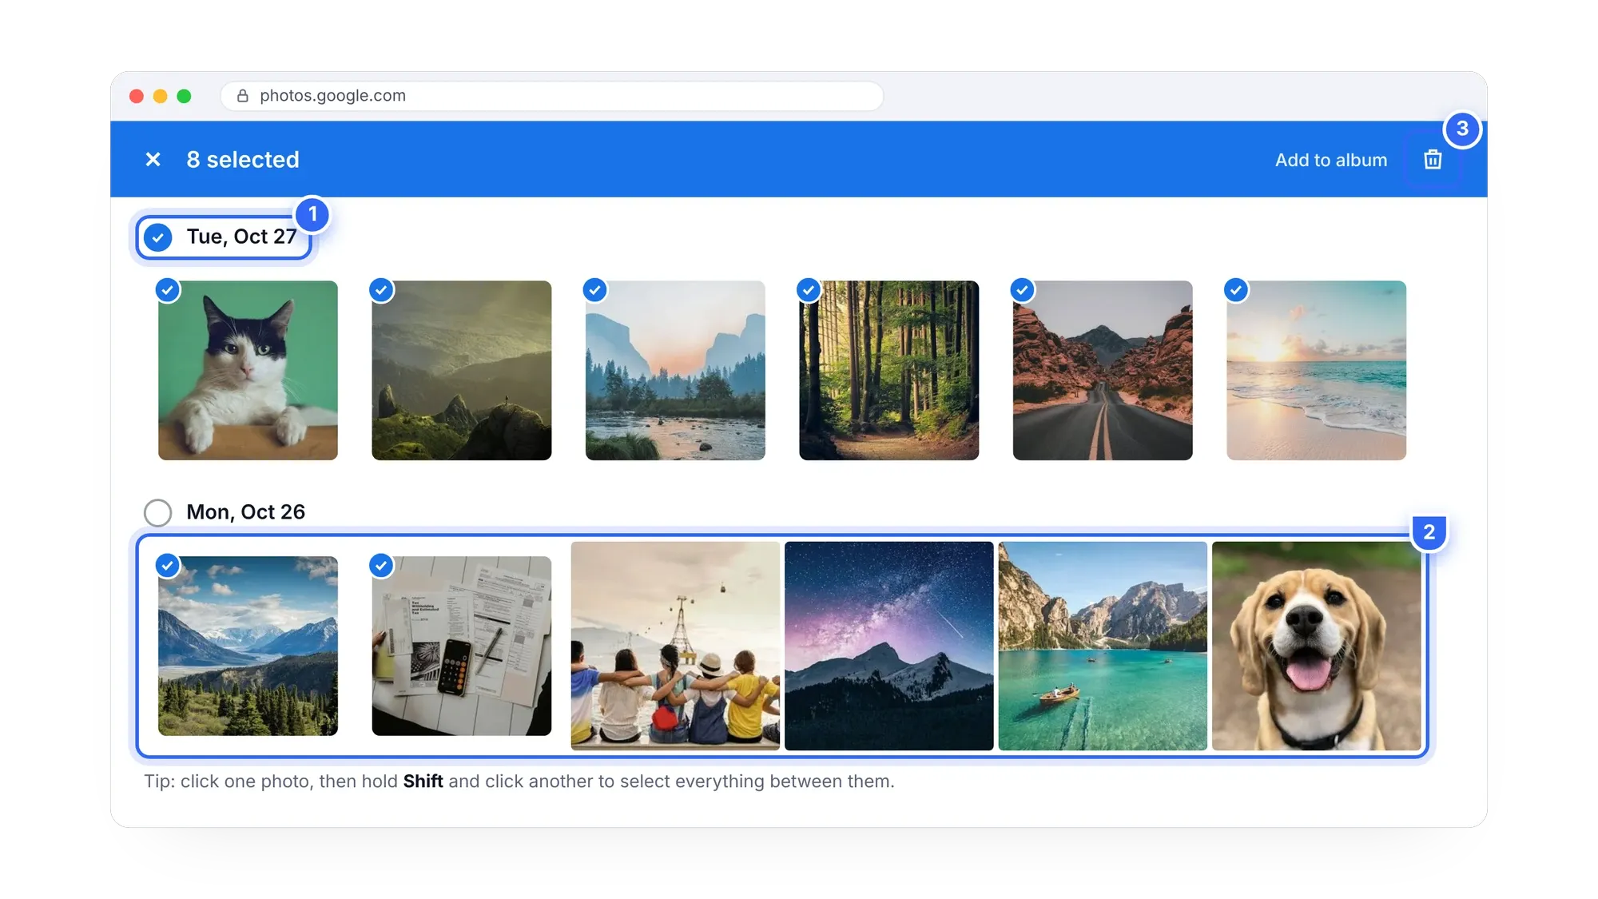Click the address bar lock icon

pyautogui.click(x=243, y=96)
